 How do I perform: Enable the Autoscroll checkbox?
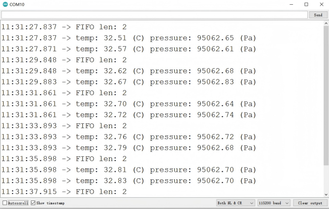[5, 203]
